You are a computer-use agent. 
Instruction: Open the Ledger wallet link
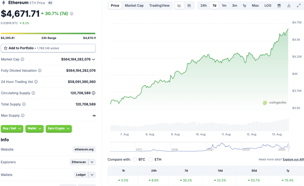81,175
